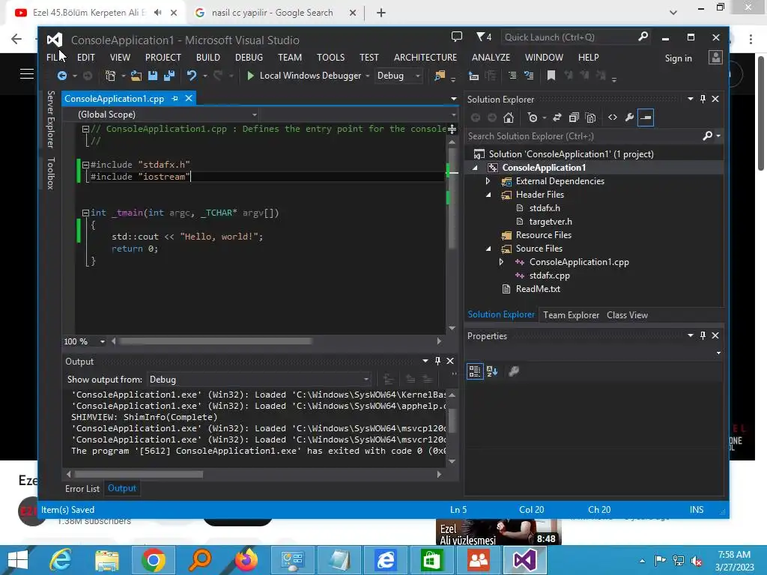Select targetver.h in Solution Explorer

pos(551,222)
